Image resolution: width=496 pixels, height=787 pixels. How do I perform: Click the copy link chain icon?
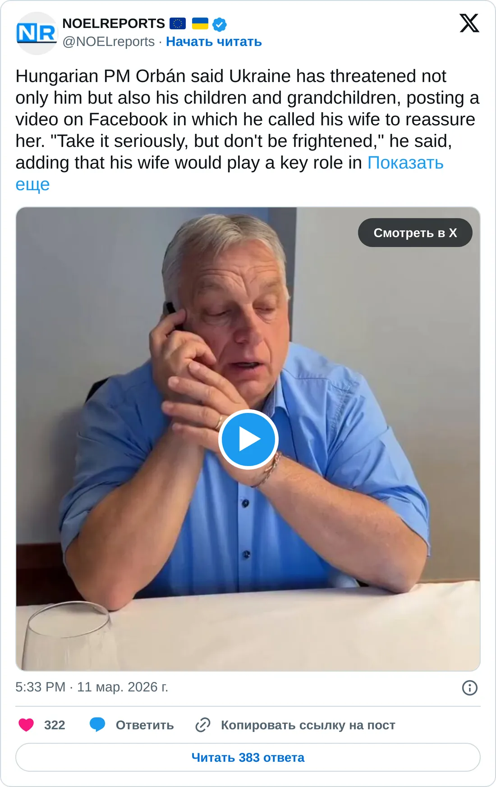pyautogui.click(x=203, y=725)
